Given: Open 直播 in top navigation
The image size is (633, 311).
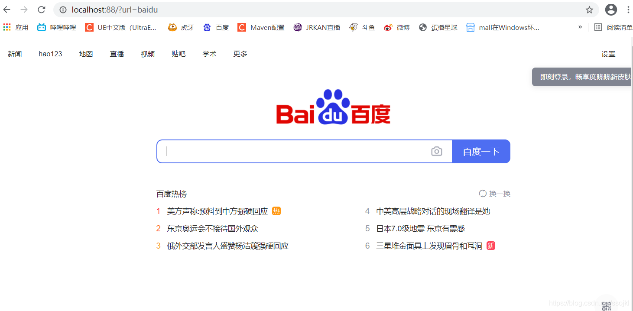Looking at the screenshot, I should (117, 54).
